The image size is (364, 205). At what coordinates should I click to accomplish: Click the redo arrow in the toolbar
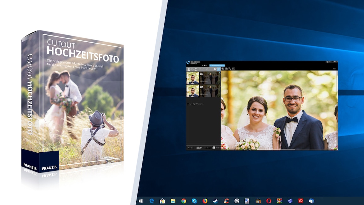tap(204, 69)
